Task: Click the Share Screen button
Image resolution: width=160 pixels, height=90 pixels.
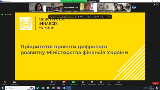Action: (x=73, y=83)
